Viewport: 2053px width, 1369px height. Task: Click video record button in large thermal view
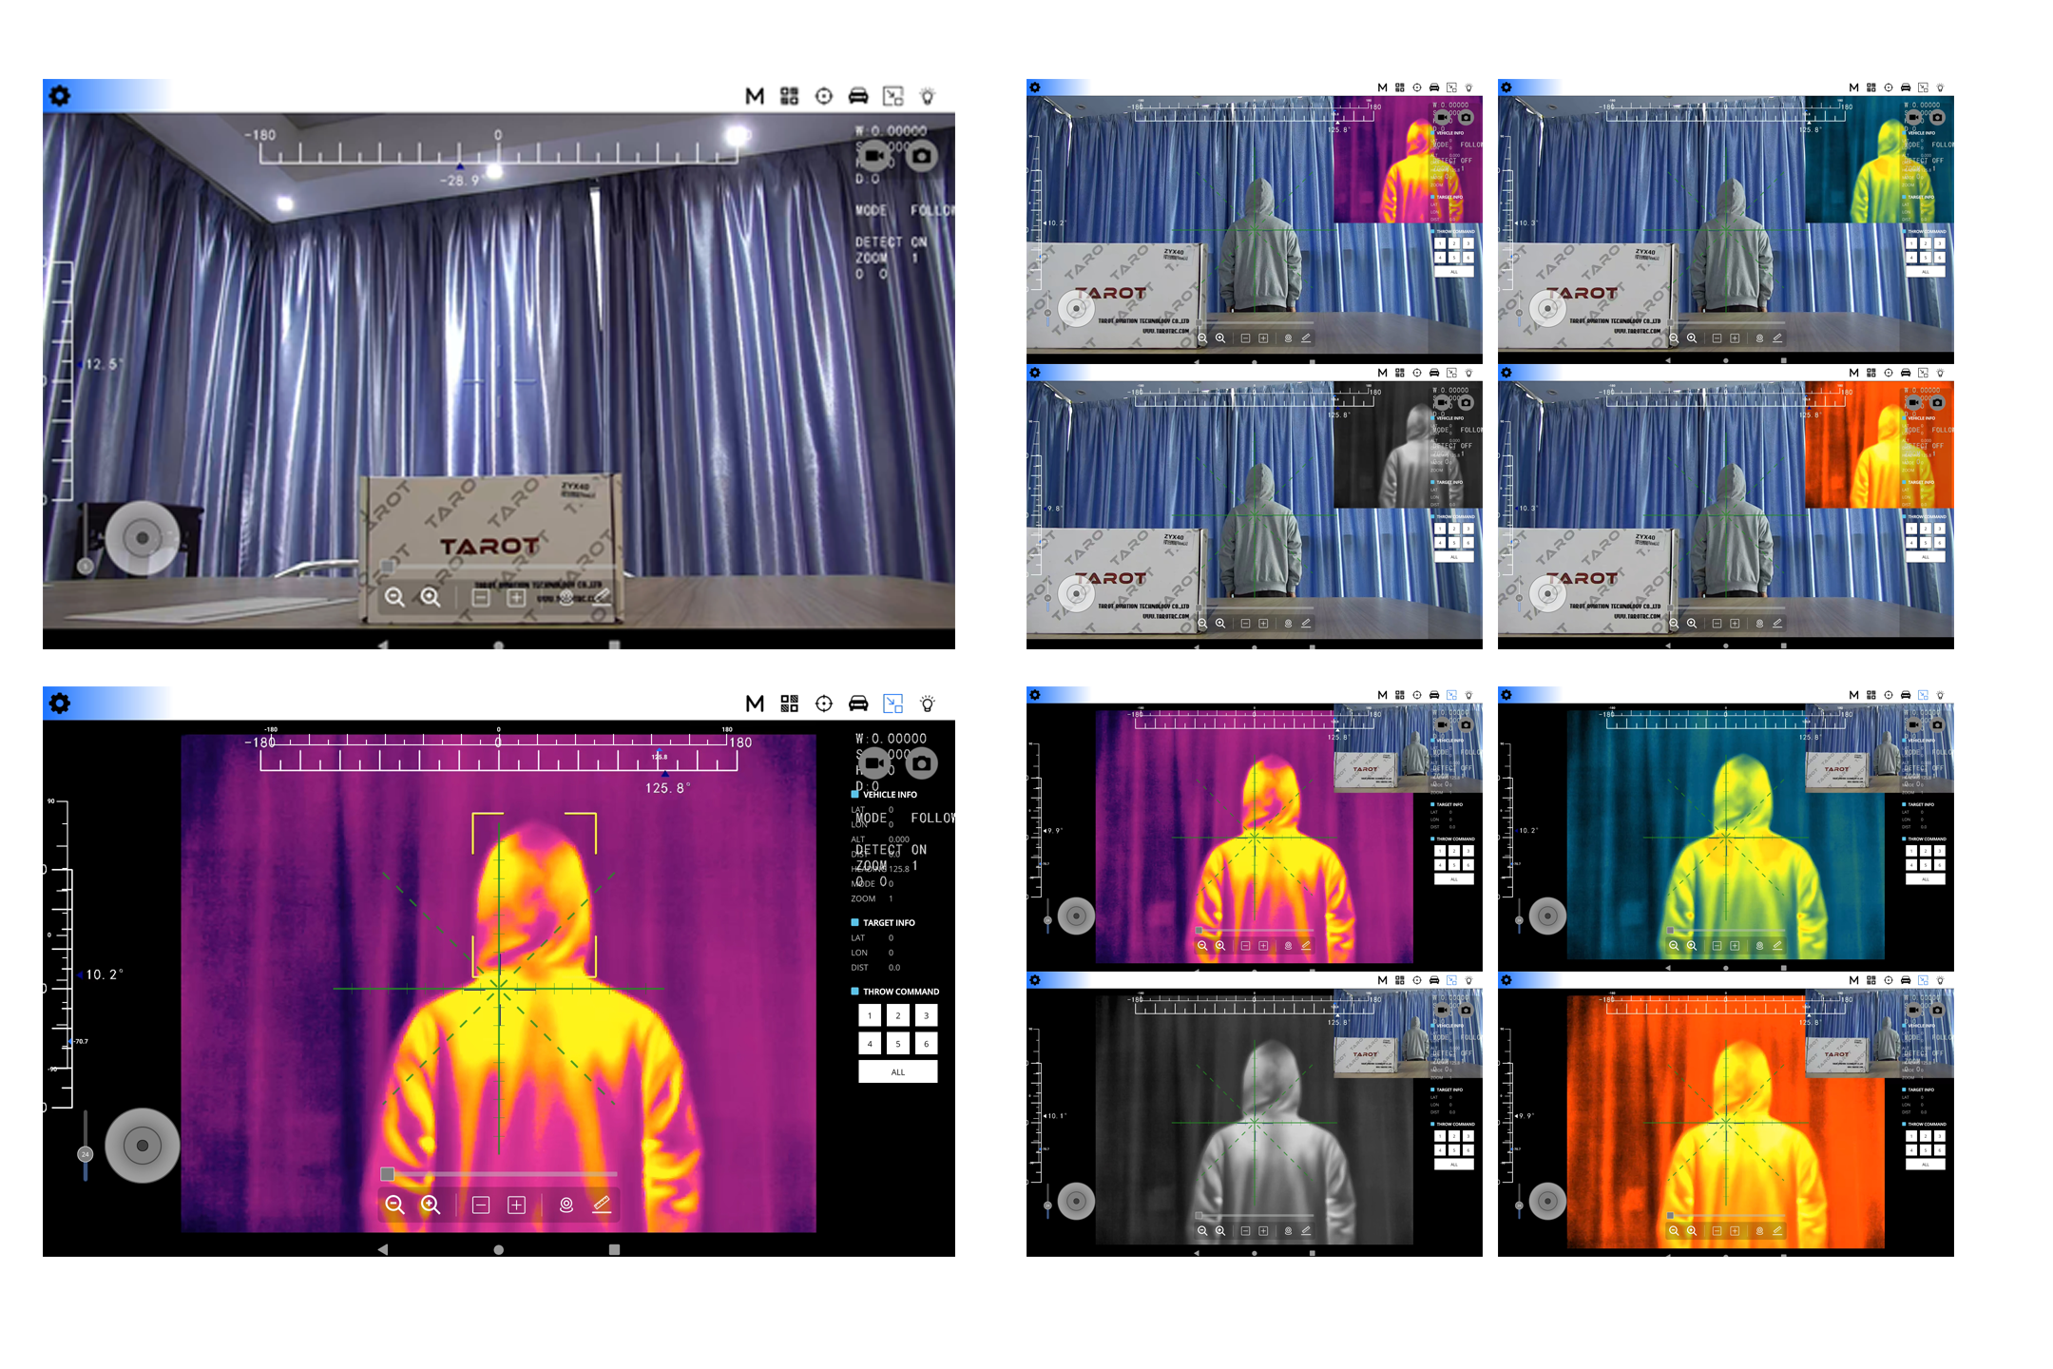(873, 762)
